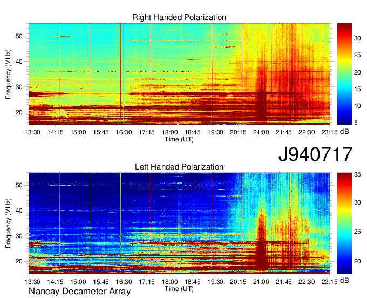Image resolution: width=367 pixels, height=298 pixels.
Task: Click the 10 value on Right Handed color bar
Action: tap(357, 106)
